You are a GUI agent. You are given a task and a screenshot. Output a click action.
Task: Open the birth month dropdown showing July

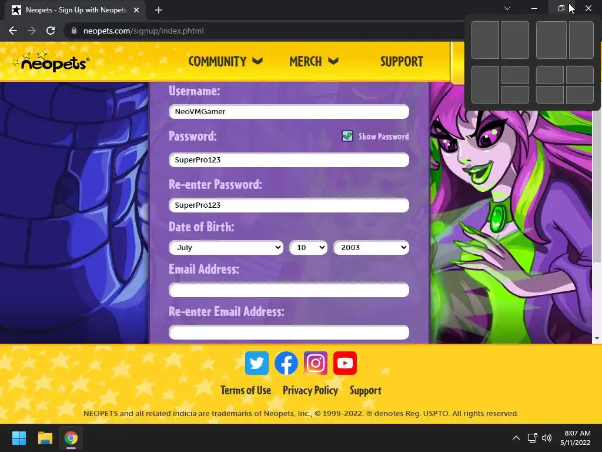(x=226, y=248)
